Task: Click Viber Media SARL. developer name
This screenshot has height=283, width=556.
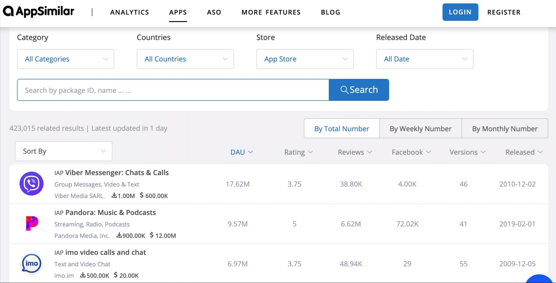Action: [79, 196]
